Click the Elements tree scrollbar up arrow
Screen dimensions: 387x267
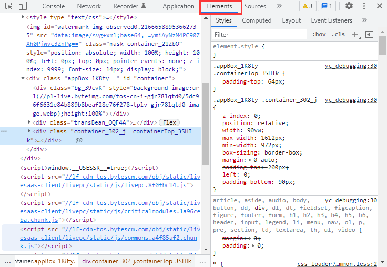[x=206, y=18]
